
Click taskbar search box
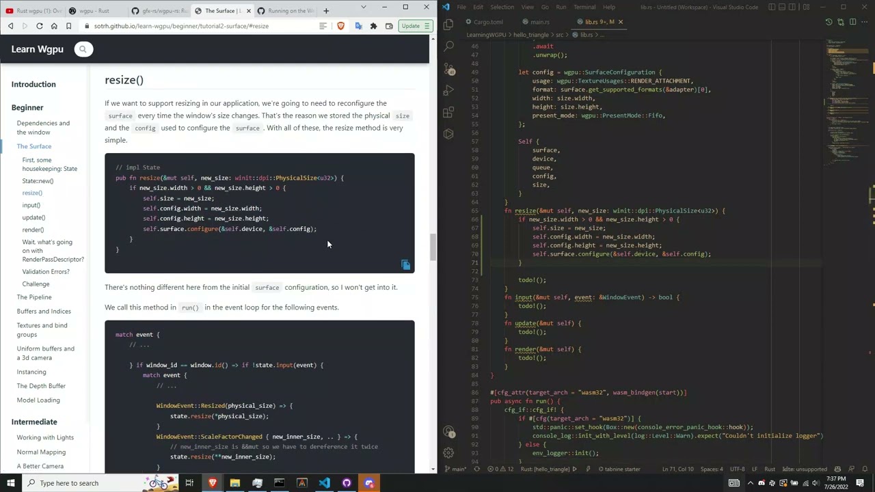click(92, 483)
